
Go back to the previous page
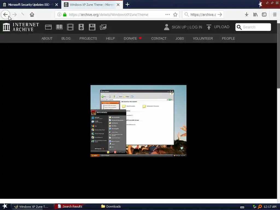coord(5,14)
